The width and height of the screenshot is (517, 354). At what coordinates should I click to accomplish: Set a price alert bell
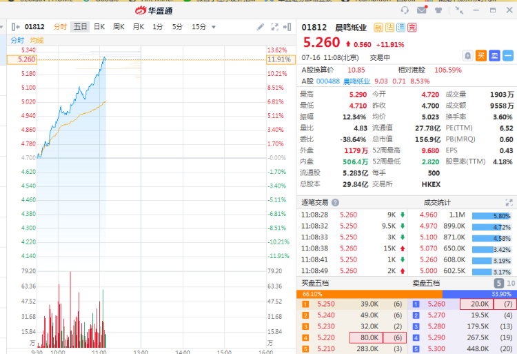(467, 55)
